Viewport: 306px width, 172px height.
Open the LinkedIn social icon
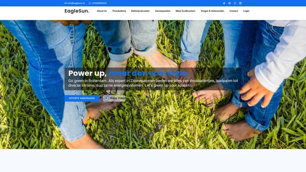[240, 3]
